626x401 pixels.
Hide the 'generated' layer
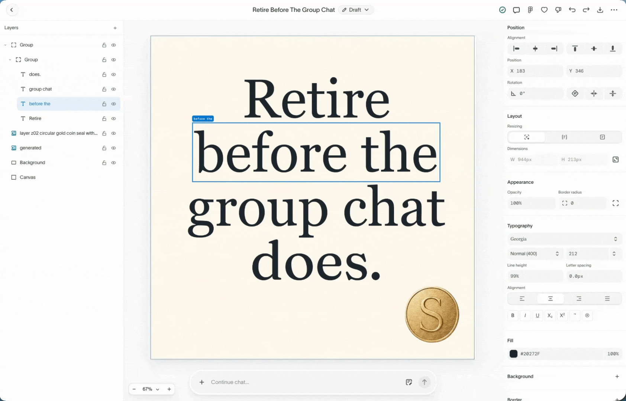pyautogui.click(x=114, y=148)
